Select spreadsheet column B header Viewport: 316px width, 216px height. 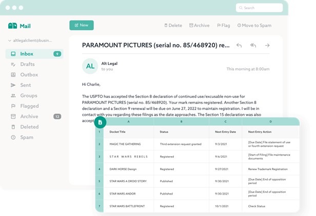(x=181, y=121)
